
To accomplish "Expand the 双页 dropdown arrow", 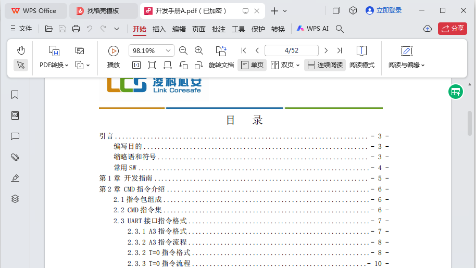I will (298, 65).
